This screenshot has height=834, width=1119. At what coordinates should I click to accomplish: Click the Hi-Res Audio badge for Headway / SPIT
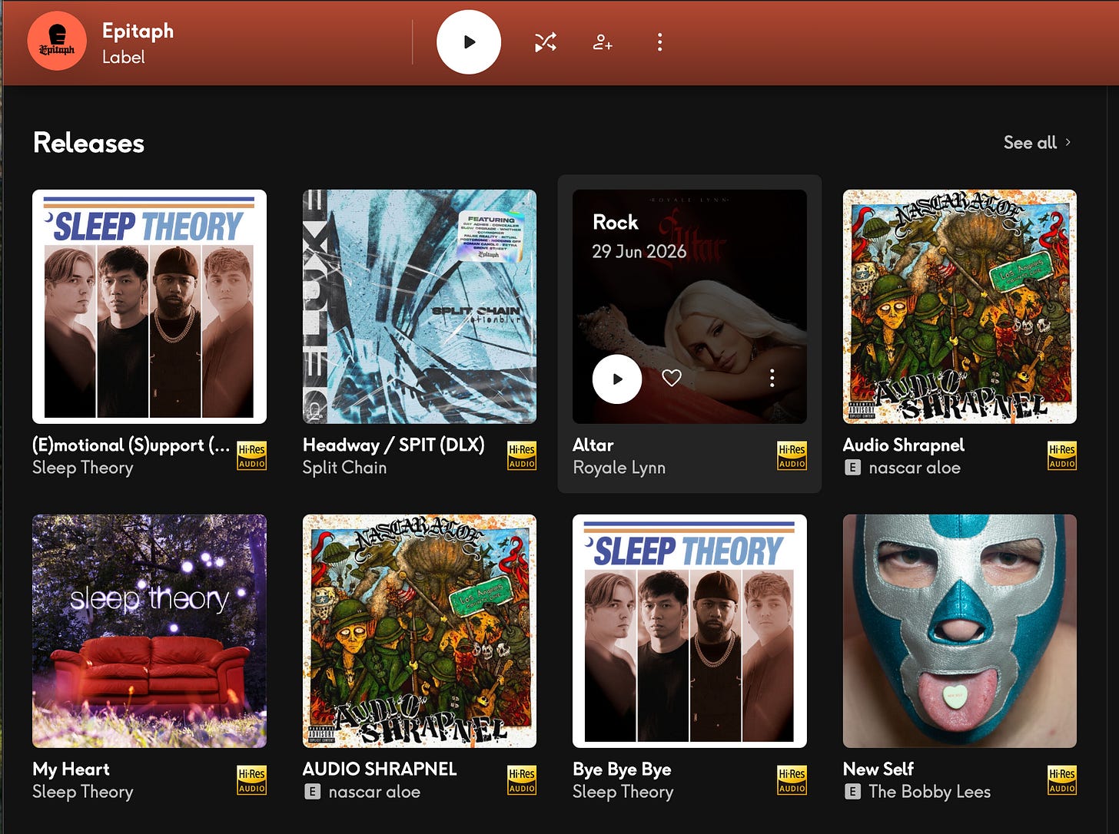(x=522, y=456)
